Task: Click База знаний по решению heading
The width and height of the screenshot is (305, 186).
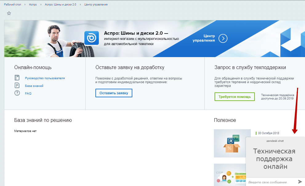Action: (43, 120)
